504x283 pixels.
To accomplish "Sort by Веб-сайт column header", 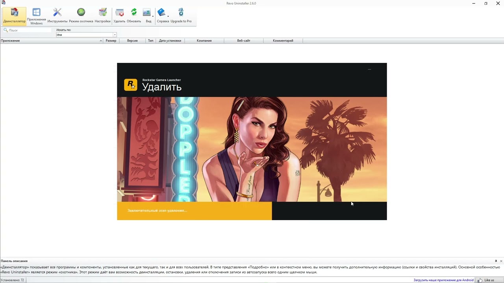I will point(244,40).
